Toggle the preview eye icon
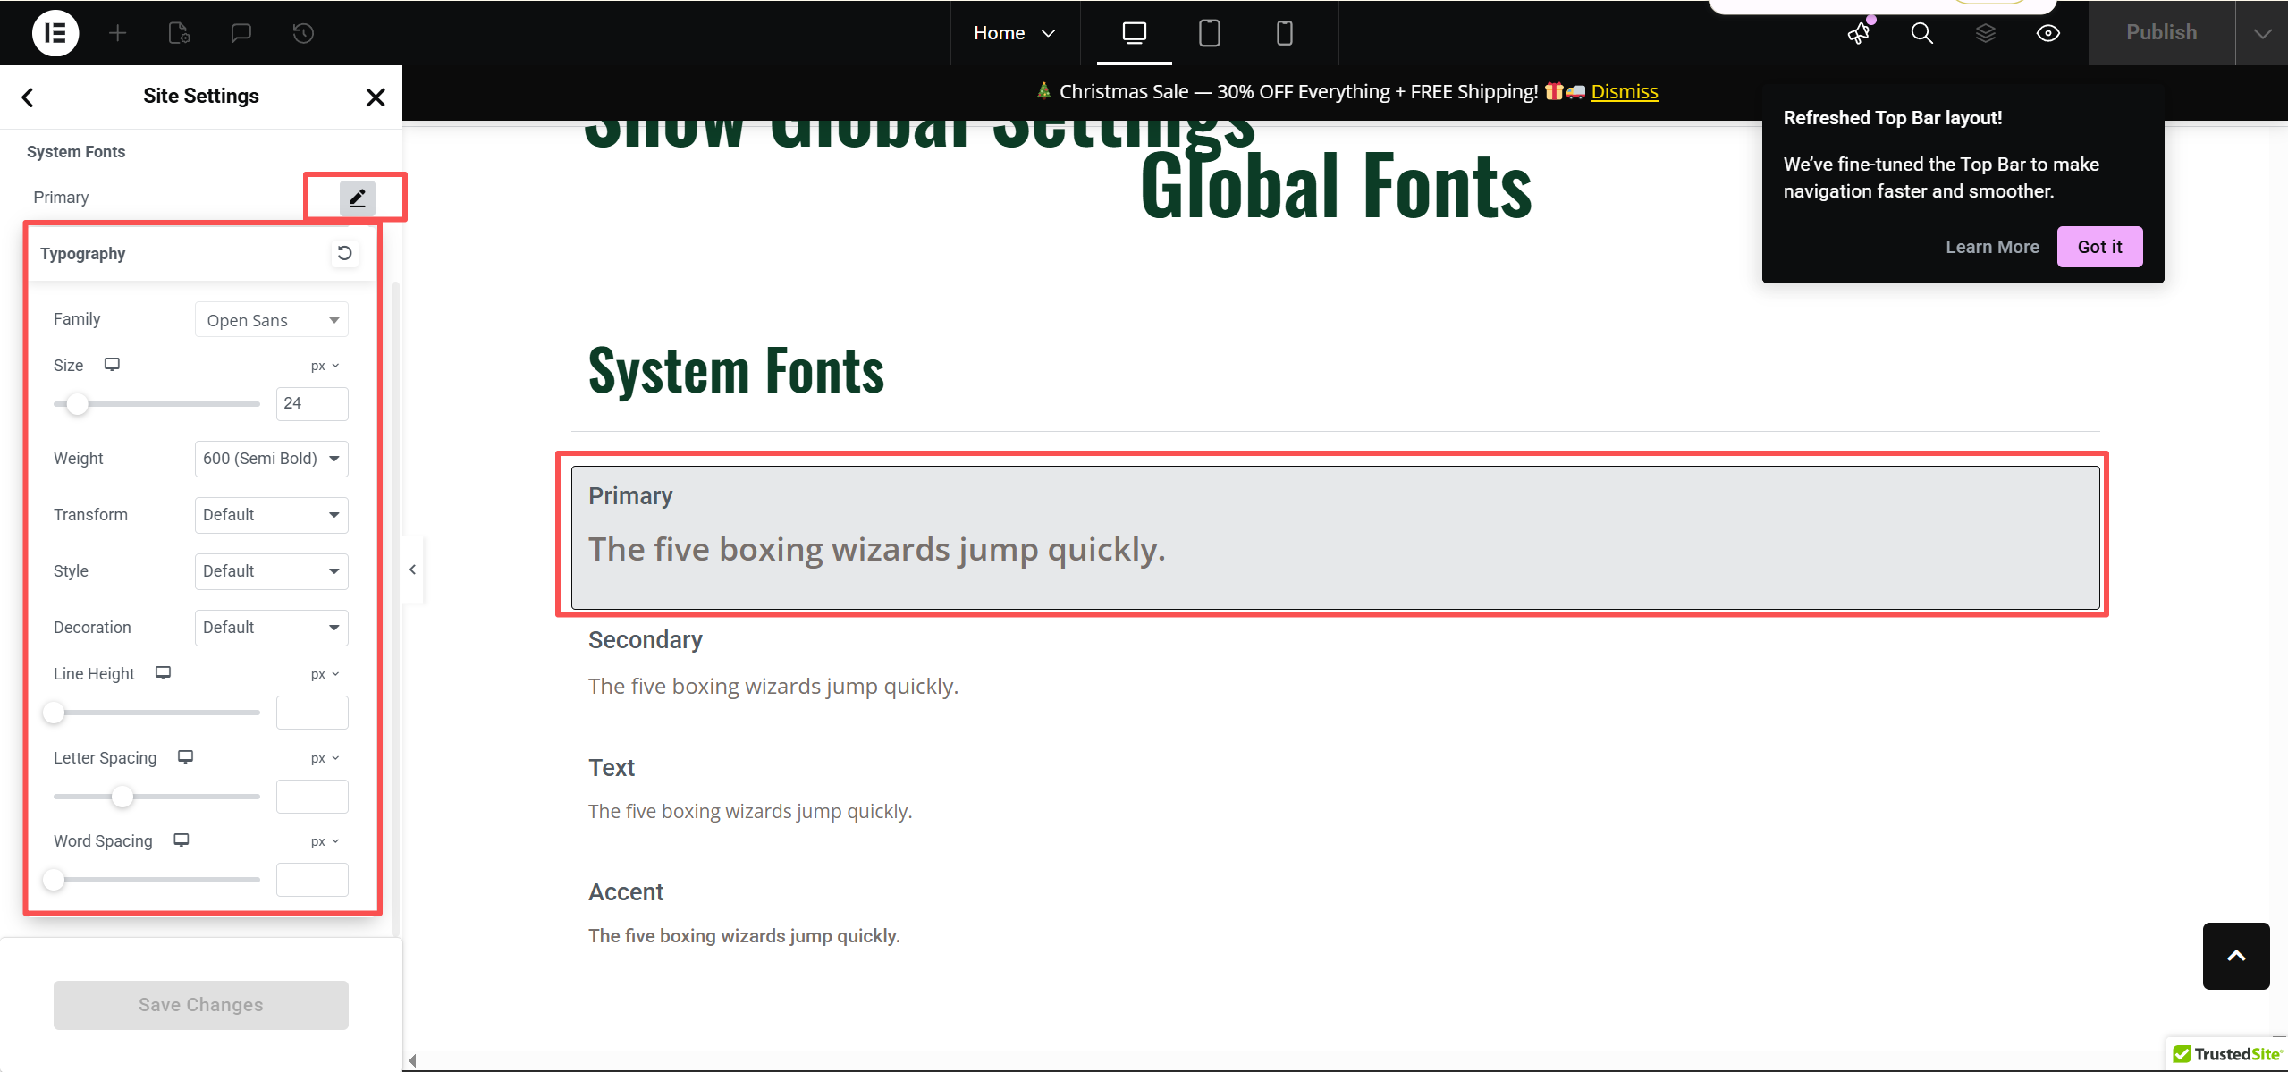Screen dimensions: 2288x1072 (2048, 33)
